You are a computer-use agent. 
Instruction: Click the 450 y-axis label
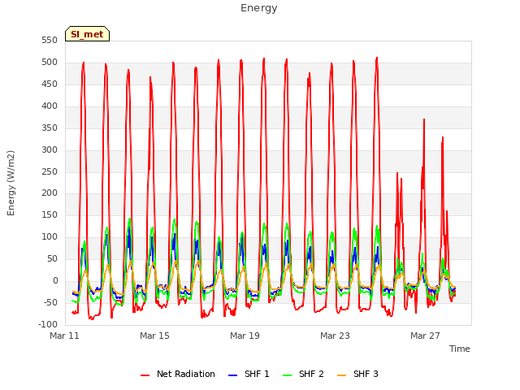pyautogui.click(x=50, y=84)
